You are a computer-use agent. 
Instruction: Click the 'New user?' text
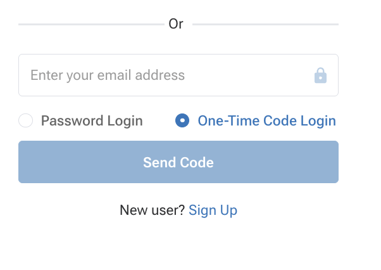pyautogui.click(x=153, y=210)
